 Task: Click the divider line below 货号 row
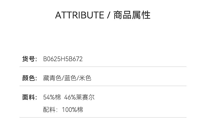coord(103,67)
